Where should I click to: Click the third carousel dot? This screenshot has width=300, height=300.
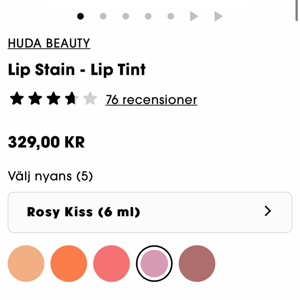(125, 16)
